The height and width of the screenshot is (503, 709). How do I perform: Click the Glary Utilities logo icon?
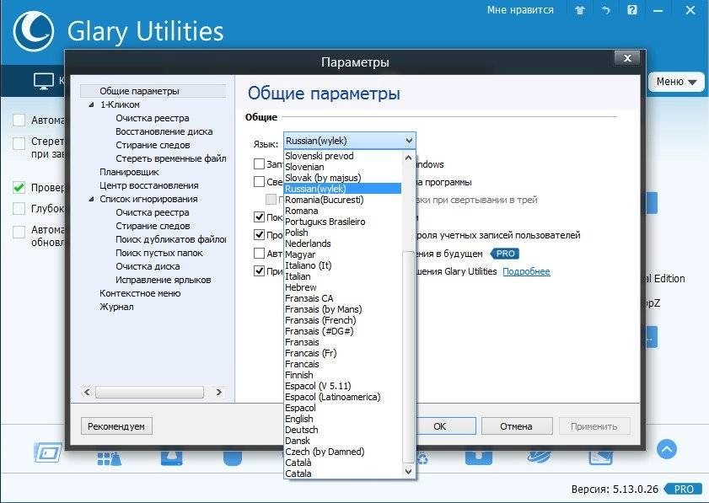(x=34, y=31)
